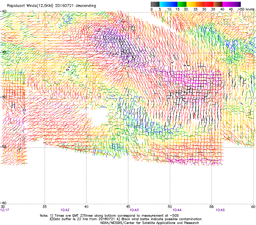Click the date text '20160721 descending'
The image size is (256, 225).
75,6
